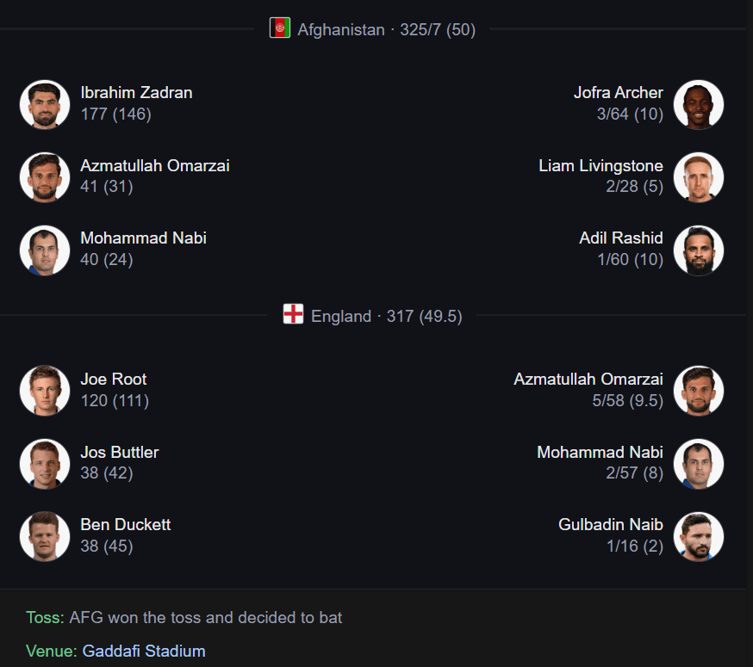Click the Gulbadin Naib name text
This screenshot has width=753, height=667.
coord(611,525)
